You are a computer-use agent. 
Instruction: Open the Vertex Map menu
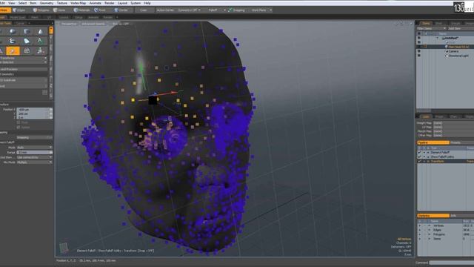point(78,3)
